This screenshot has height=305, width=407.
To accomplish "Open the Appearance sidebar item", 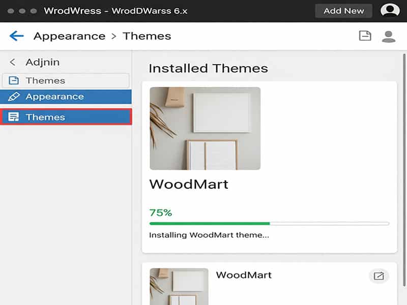I will tap(66, 97).
